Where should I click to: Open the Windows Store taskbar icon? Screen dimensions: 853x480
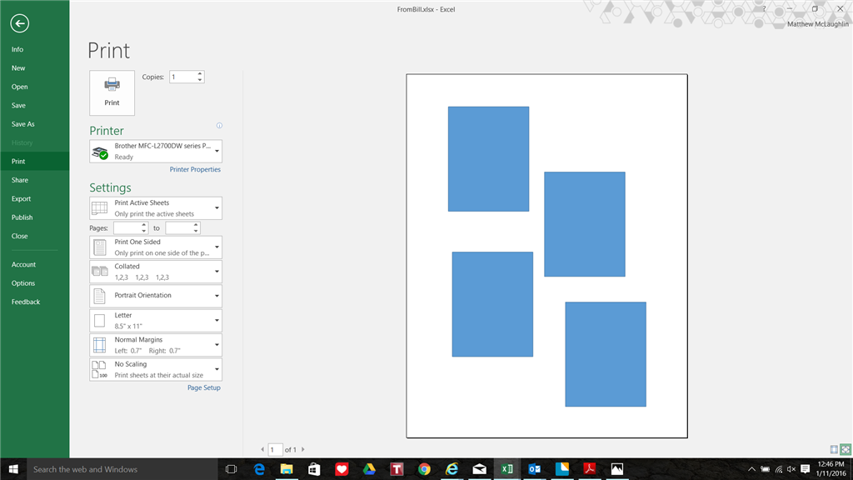[314, 469]
